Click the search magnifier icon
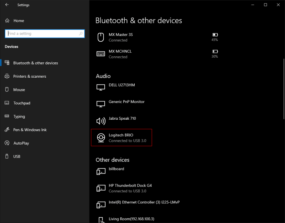 [x=81, y=33]
